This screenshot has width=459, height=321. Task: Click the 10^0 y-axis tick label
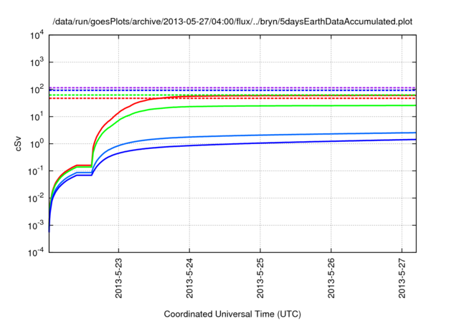point(37,144)
